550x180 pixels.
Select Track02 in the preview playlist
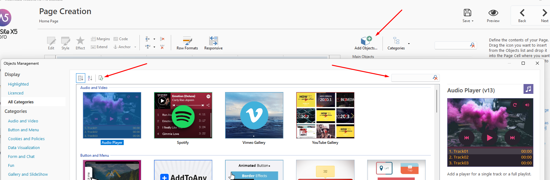tap(490, 157)
